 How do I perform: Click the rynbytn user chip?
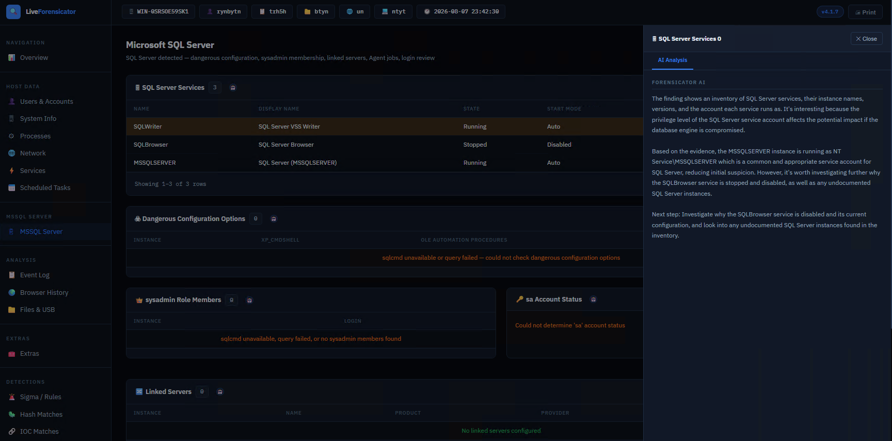224,11
